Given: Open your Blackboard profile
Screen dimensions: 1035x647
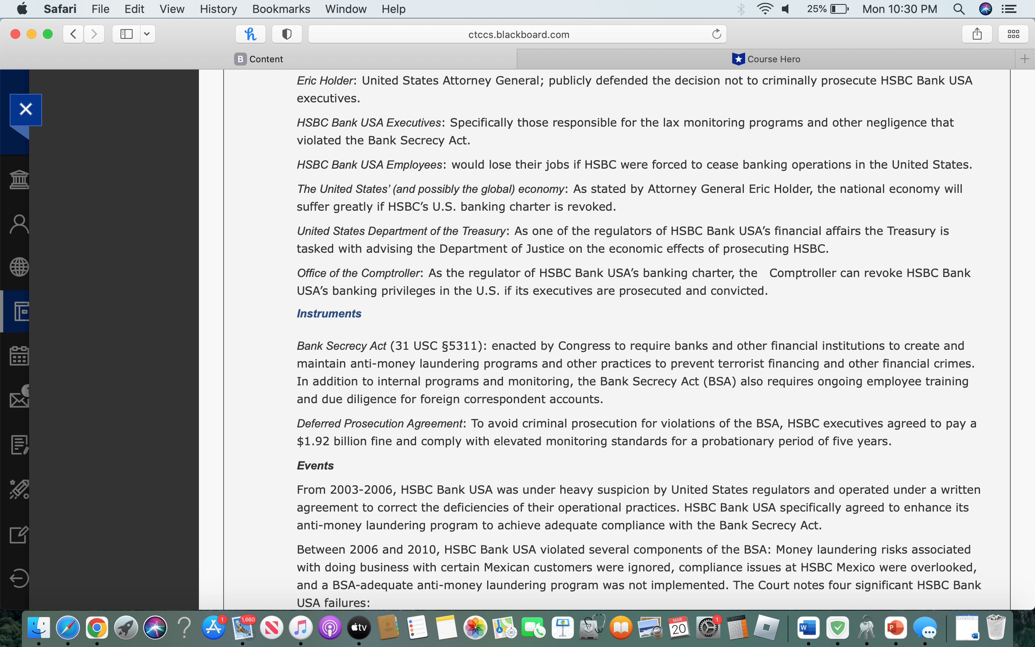Looking at the screenshot, I should 18,223.
